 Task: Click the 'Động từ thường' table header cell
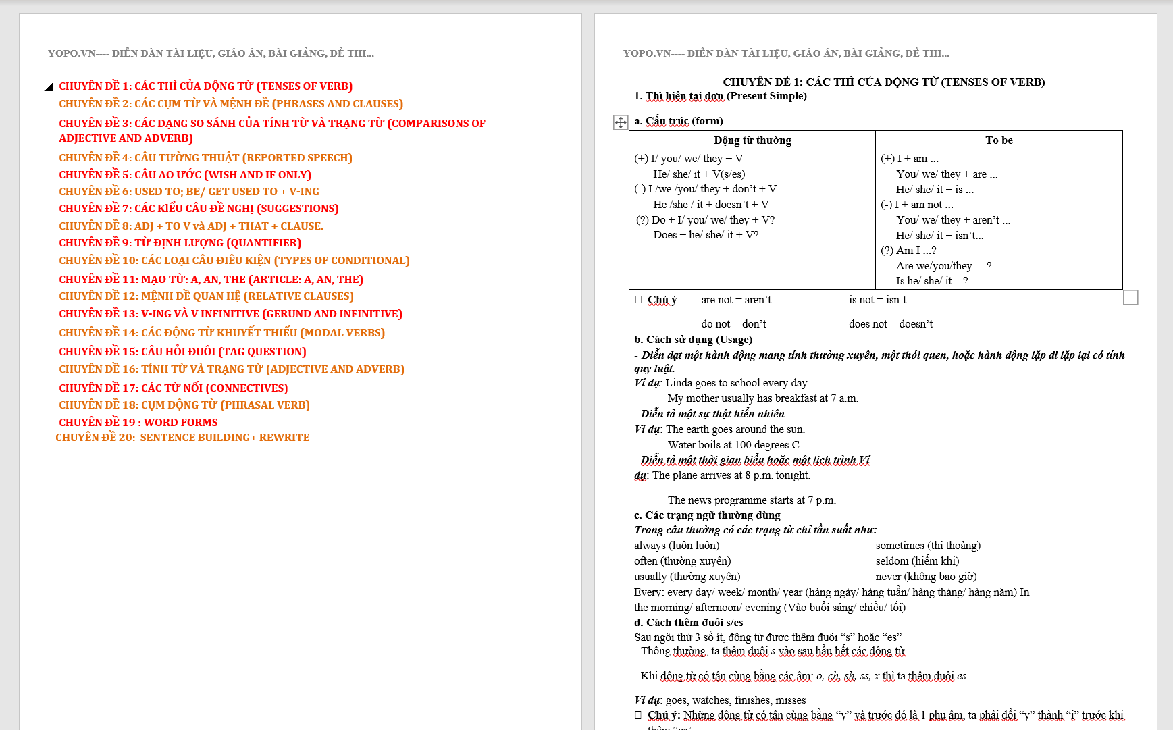[x=752, y=140]
